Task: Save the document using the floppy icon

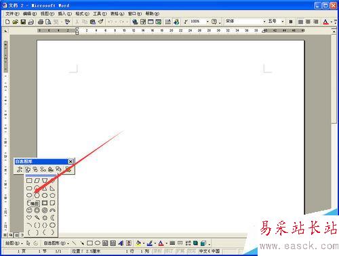Action: [23, 22]
